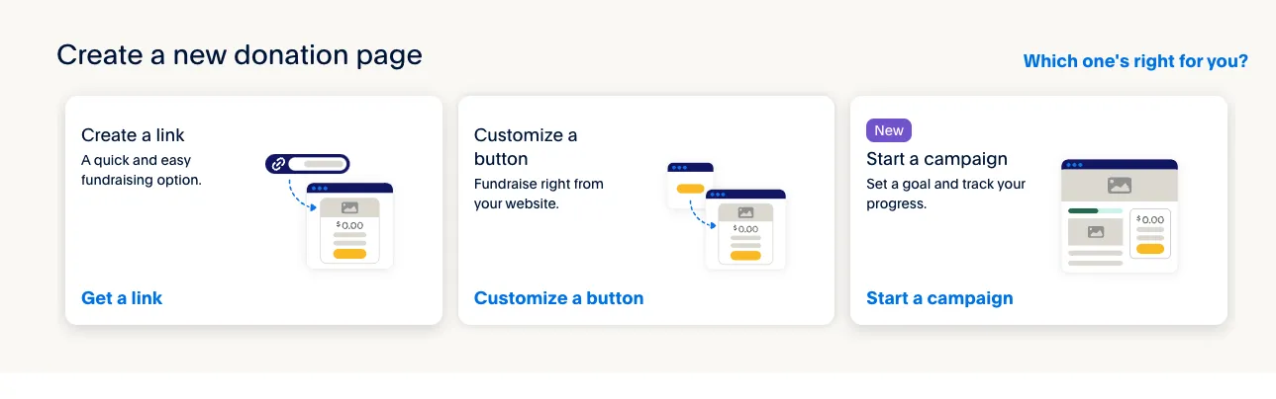Click the Start a campaign link

pyautogui.click(x=939, y=297)
